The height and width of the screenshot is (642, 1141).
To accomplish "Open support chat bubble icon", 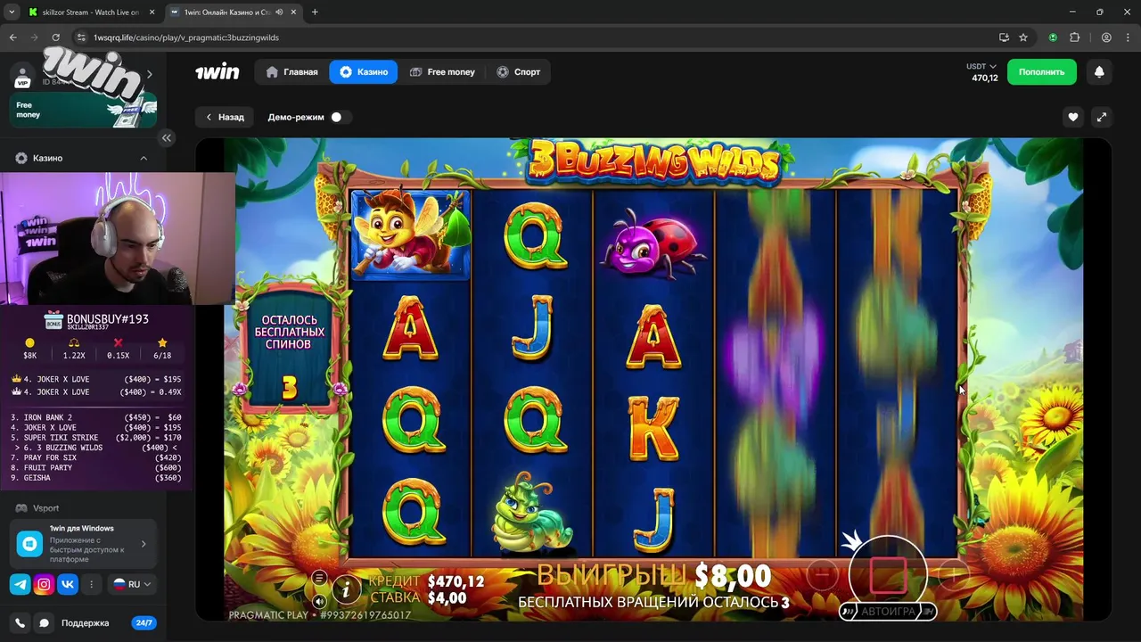I will 44,623.
